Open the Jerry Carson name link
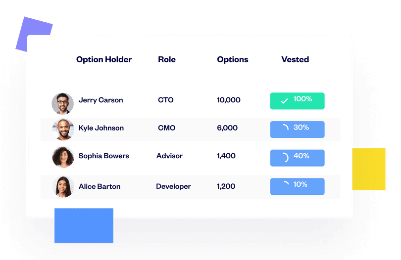 (100, 100)
